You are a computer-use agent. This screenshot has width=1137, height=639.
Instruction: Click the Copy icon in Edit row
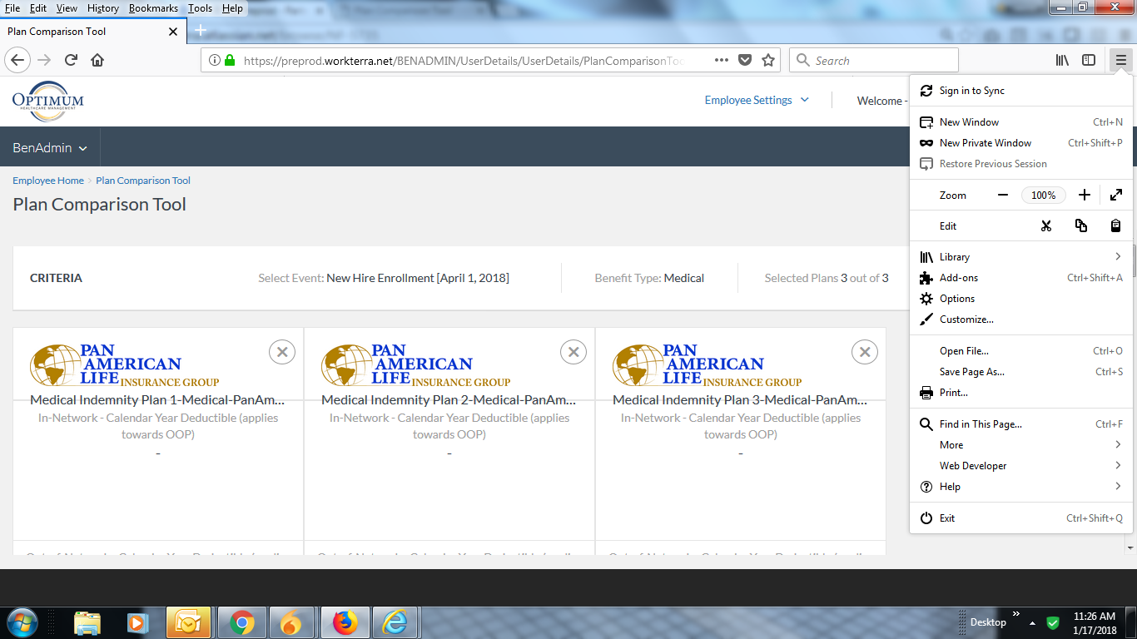[x=1081, y=226]
